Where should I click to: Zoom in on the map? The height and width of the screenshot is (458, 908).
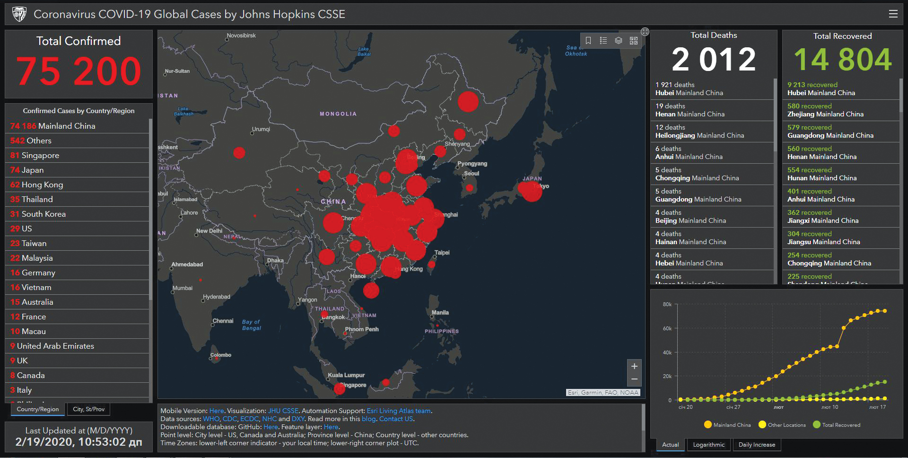pyautogui.click(x=634, y=366)
